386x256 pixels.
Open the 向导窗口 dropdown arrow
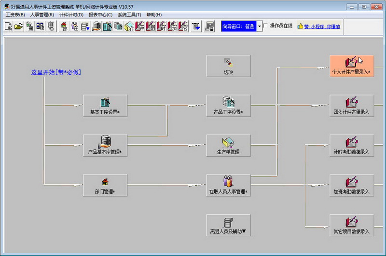[x=259, y=26]
